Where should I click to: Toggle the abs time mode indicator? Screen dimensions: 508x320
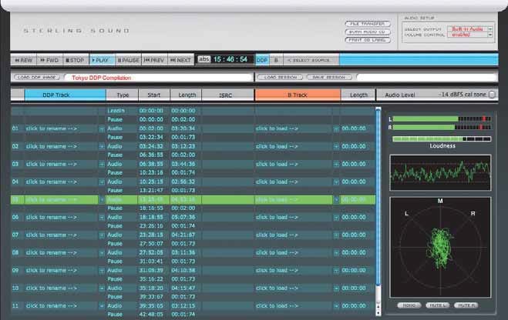click(204, 59)
